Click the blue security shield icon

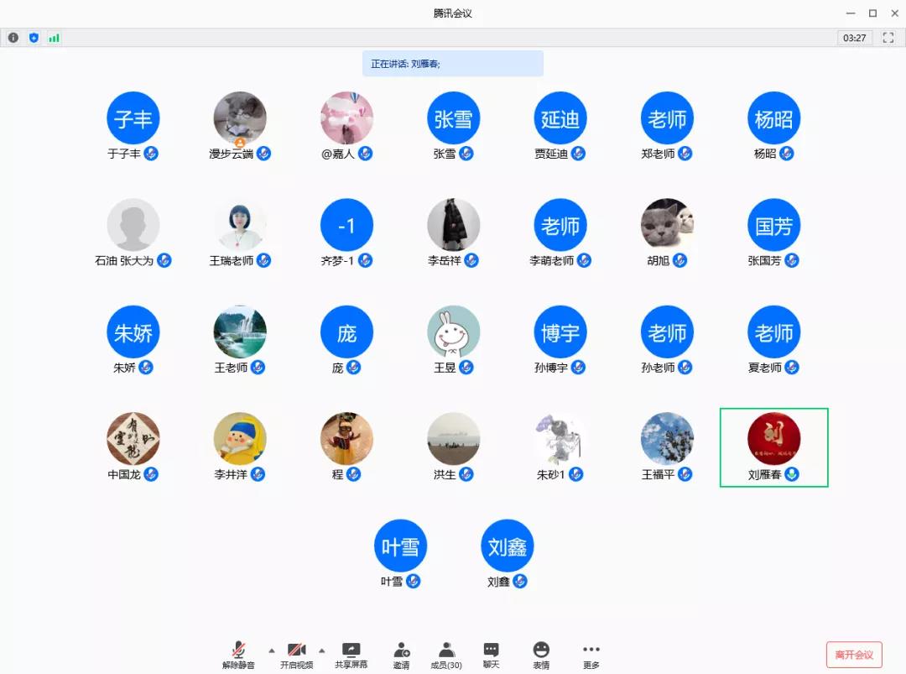tap(34, 38)
